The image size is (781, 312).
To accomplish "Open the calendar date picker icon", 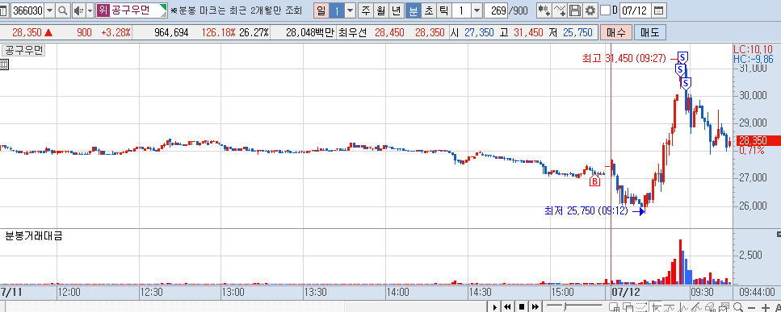I will [x=658, y=10].
